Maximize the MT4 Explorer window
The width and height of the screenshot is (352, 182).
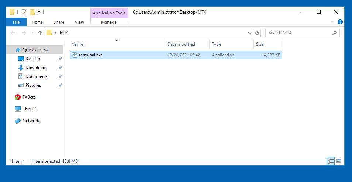click(319, 12)
